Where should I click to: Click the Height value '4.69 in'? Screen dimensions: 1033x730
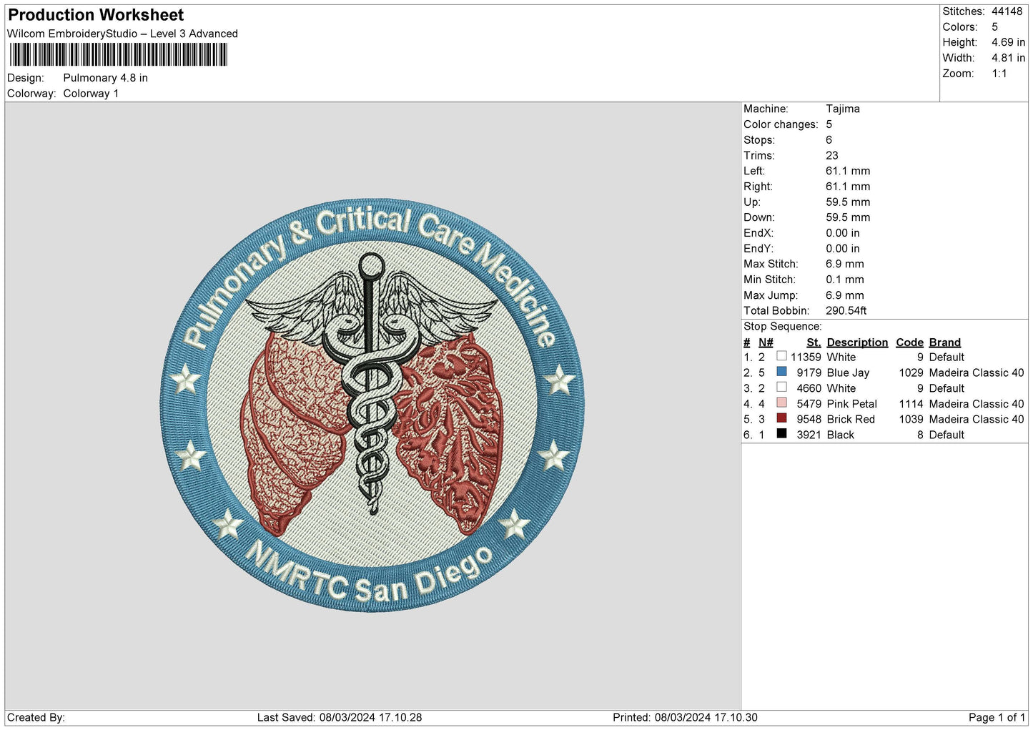[x=1008, y=42]
